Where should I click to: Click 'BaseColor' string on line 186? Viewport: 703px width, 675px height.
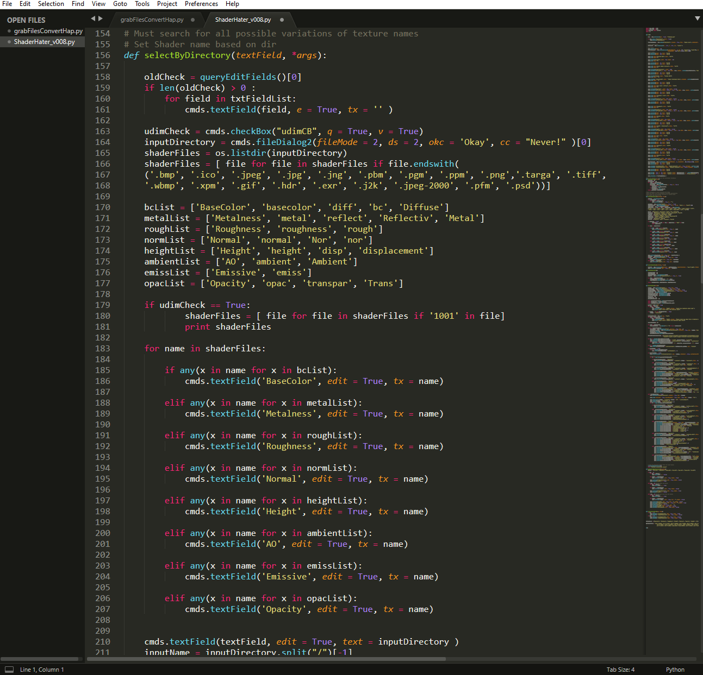tap(289, 381)
